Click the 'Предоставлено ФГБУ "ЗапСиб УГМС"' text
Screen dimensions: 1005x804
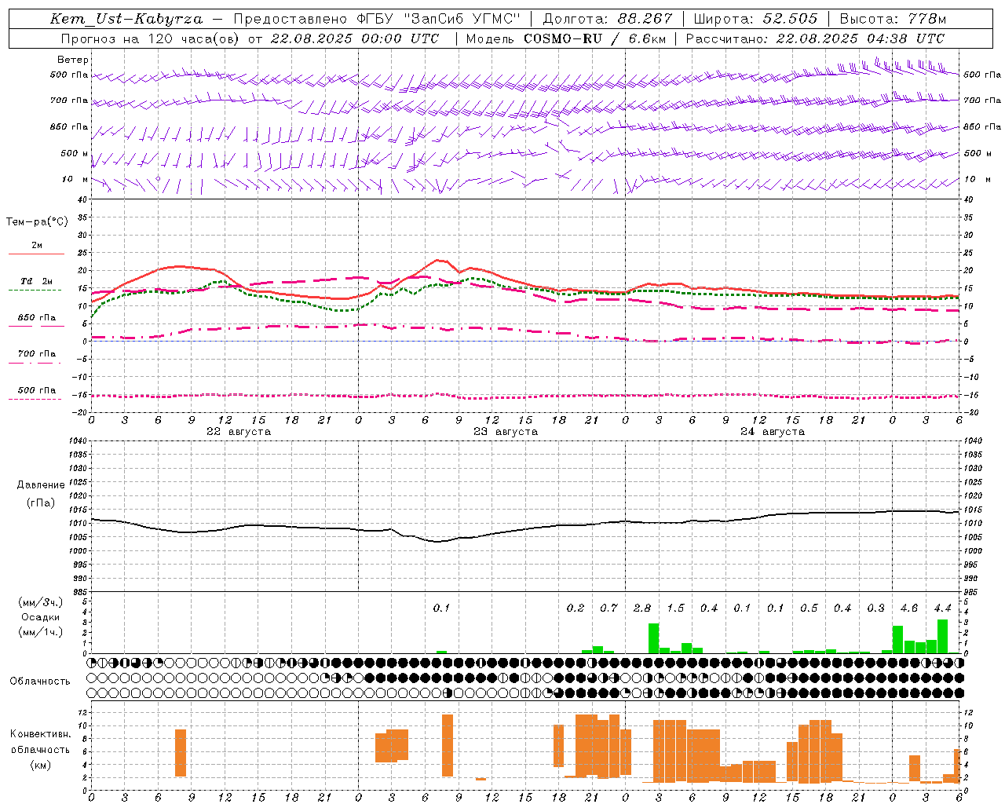pos(377,19)
